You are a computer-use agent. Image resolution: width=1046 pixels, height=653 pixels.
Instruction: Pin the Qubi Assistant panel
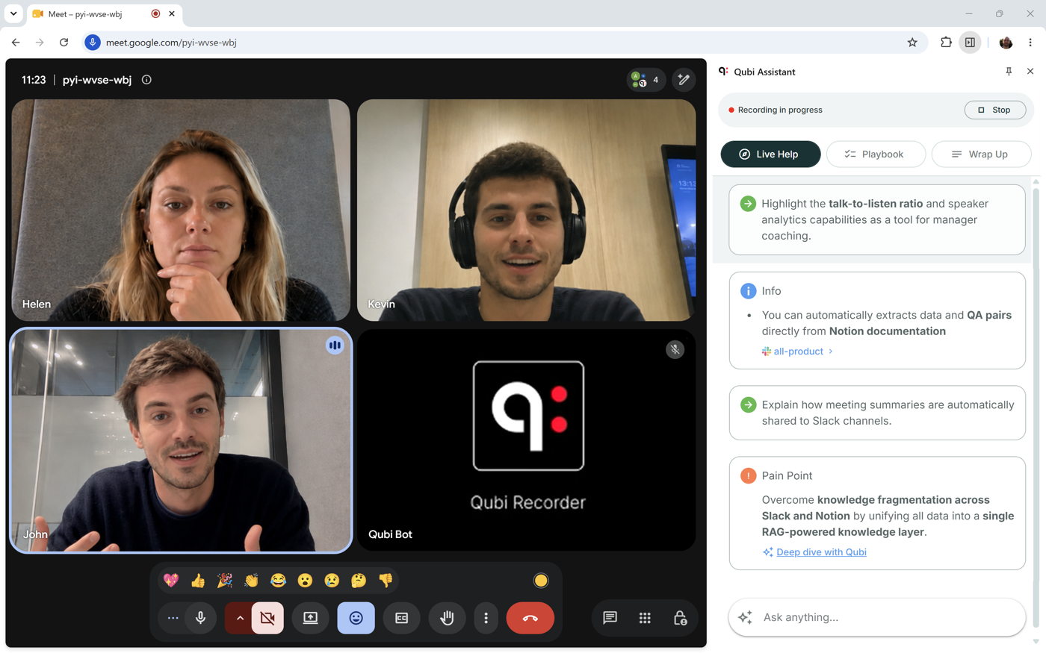pyautogui.click(x=1009, y=72)
